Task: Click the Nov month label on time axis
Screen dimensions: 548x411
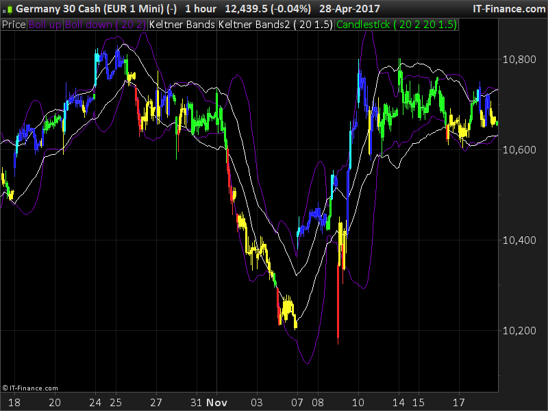Action: click(216, 403)
